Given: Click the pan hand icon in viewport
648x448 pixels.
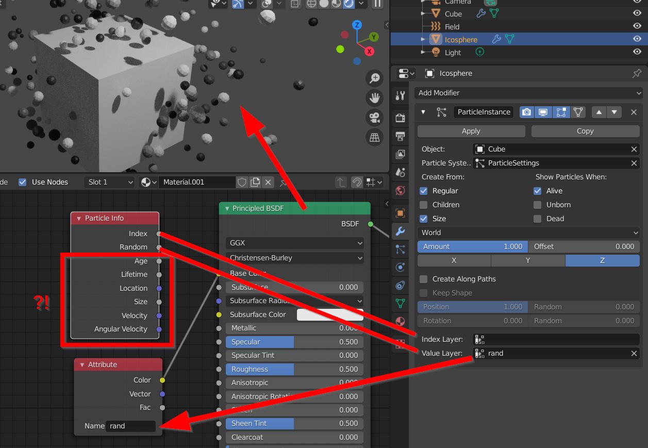Looking at the screenshot, I should tap(374, 98).
